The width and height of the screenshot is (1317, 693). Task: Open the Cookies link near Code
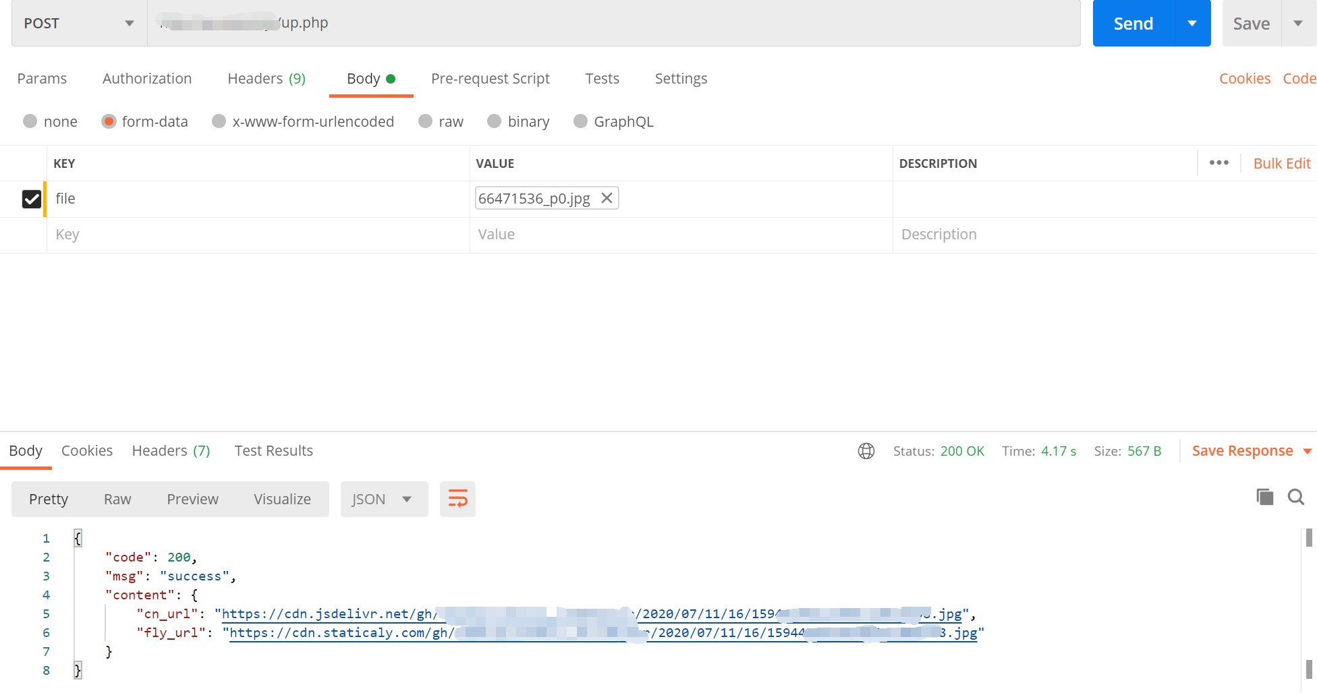point(1245,78)
